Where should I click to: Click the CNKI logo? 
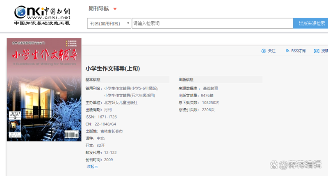point(42,15)
